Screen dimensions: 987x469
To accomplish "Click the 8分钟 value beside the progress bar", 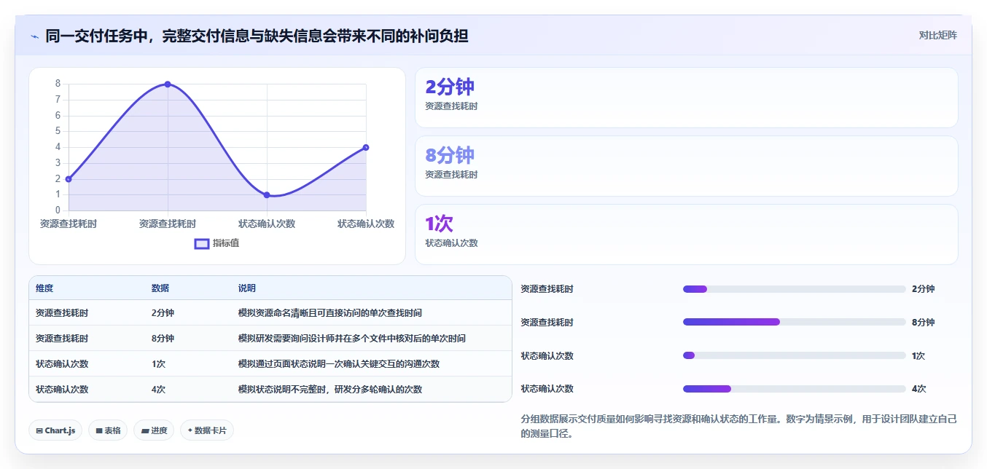I will coord(923,323).
